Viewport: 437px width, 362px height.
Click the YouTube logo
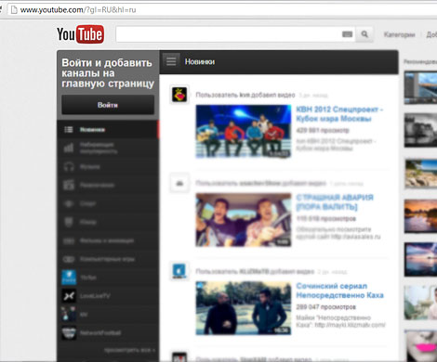coord(80,34)
